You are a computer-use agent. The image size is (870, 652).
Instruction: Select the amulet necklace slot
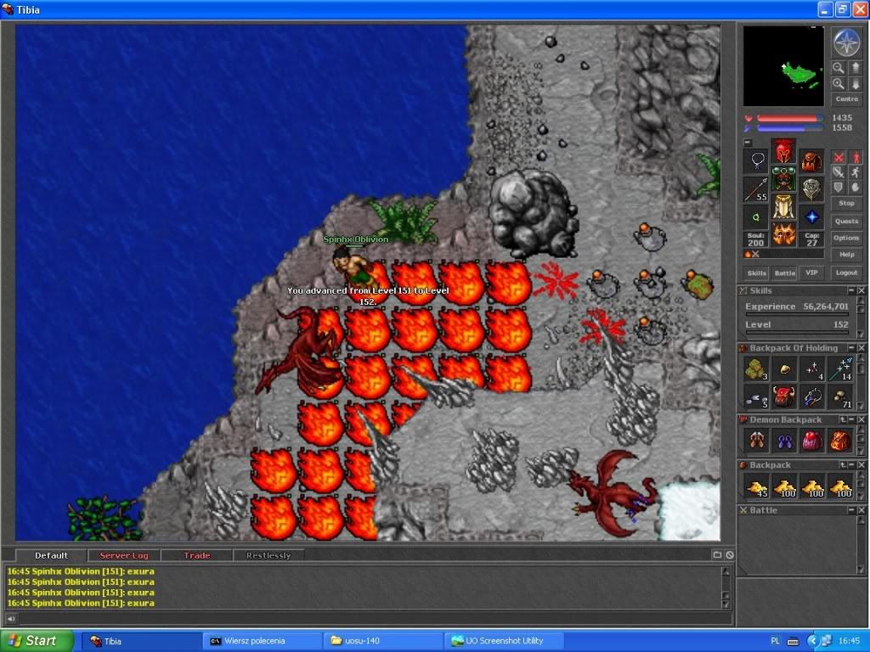click(756, 160)
